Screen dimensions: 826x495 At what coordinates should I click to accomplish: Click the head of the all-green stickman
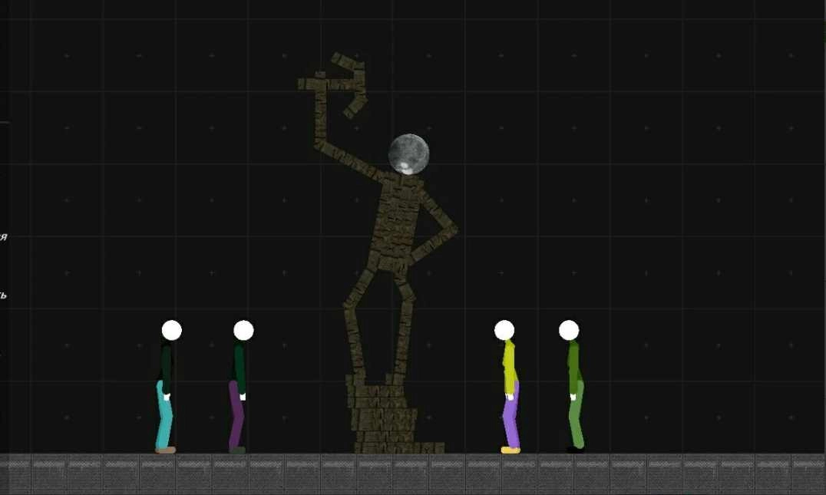click(569, 330)
